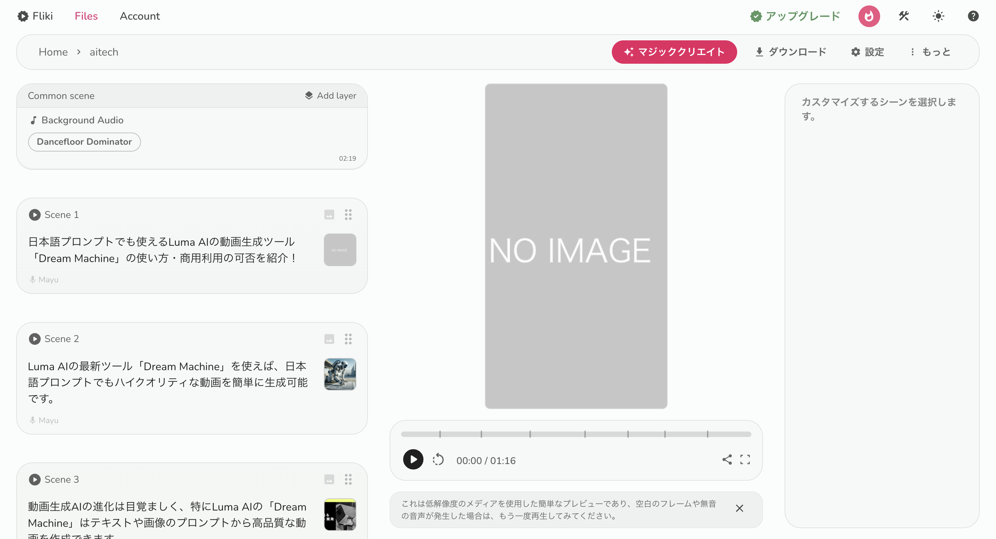Open 設定 settings
This screenshot has height=539, width=996.
pyautogui.click(x=867, y=52)
